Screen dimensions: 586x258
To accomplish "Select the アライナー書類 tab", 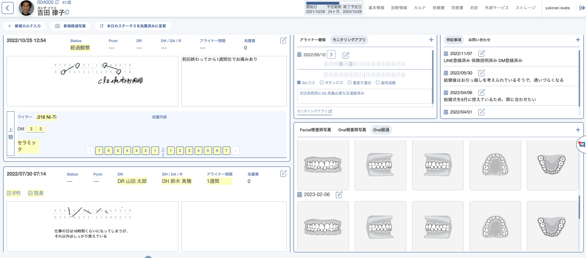I will click(x=313, y=40).
